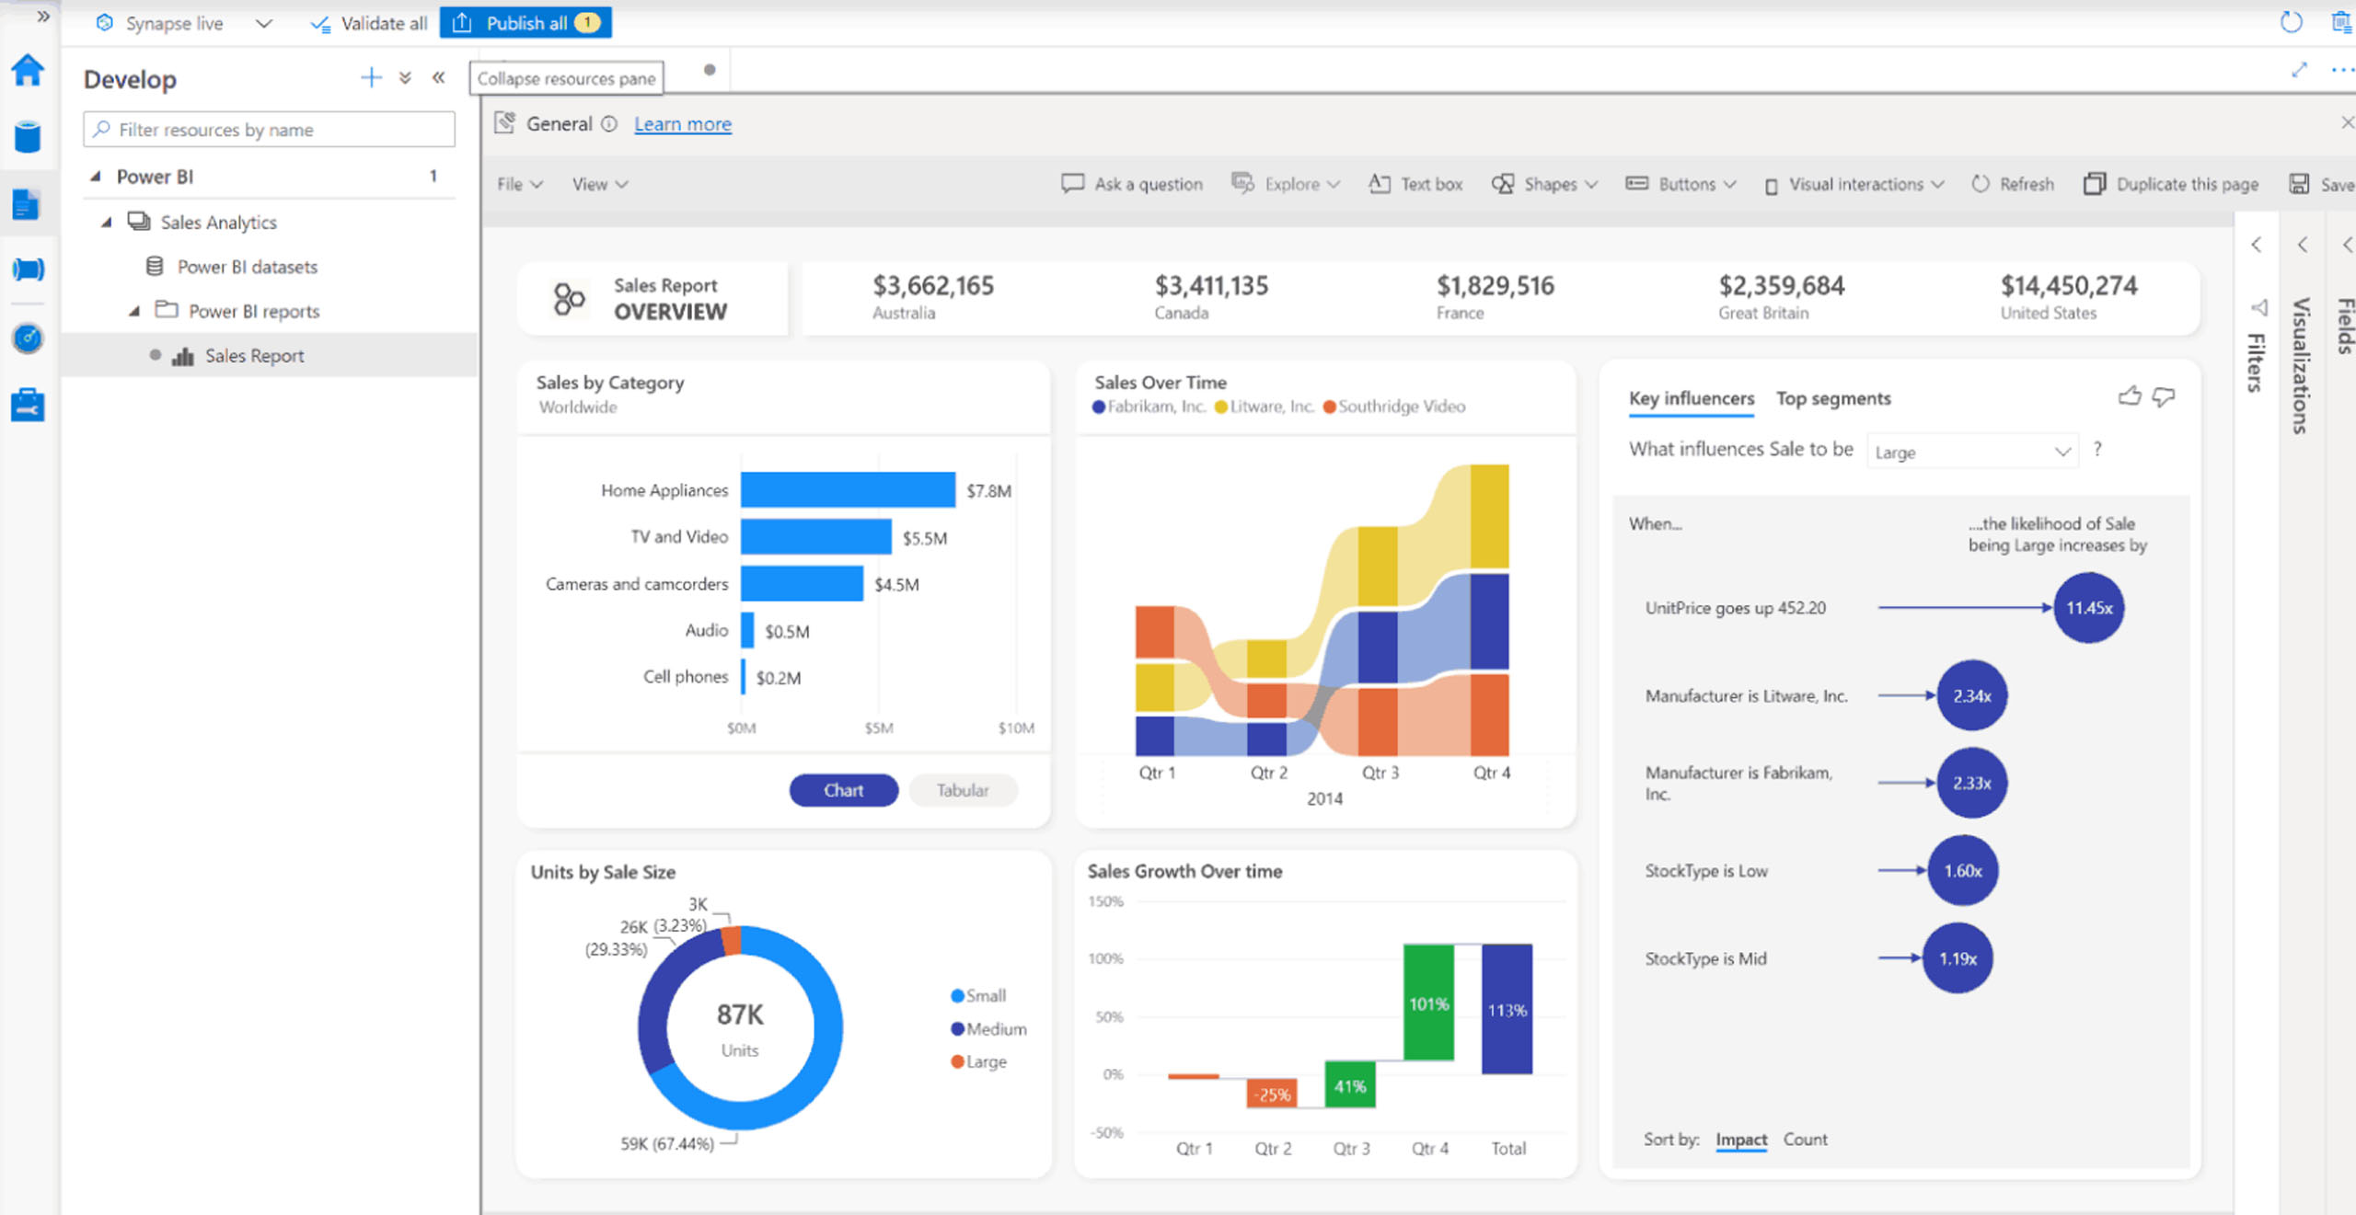Viewport: 2356px width, 1215px height.
Task: Switch sales by category to Tabular view
Action: pos(963,790)
